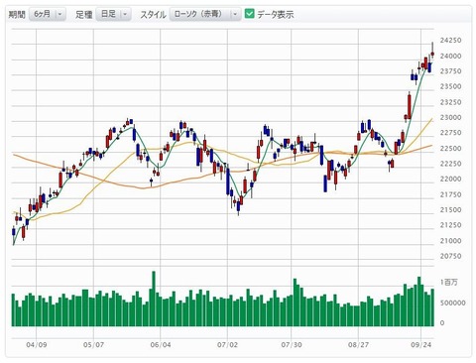Click the 23500 price axis label
This screenshot has height=363, width=476.
click(450, 86)
